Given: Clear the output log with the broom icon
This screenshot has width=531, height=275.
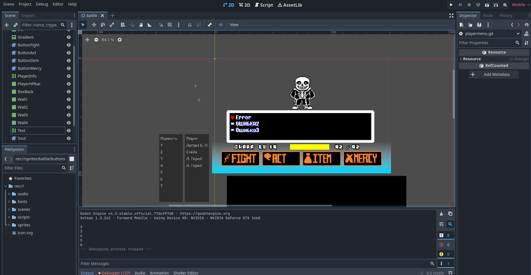Looking at the screenshot, I should point(441,214).
